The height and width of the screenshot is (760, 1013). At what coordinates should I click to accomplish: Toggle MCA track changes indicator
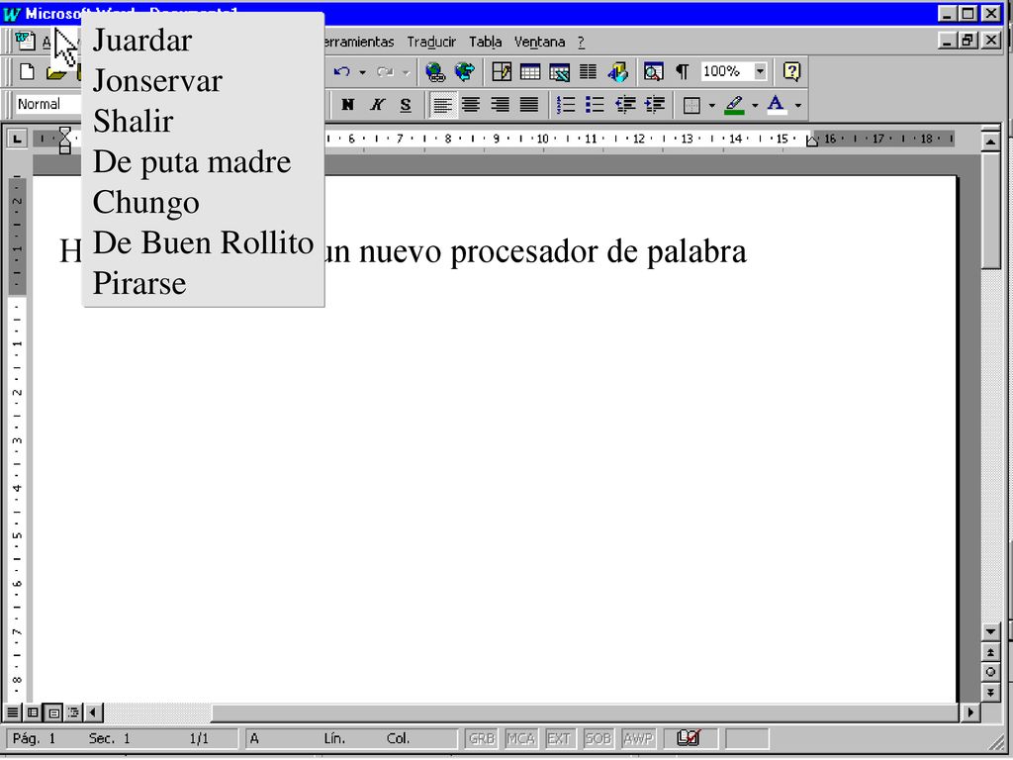(520, 738)
